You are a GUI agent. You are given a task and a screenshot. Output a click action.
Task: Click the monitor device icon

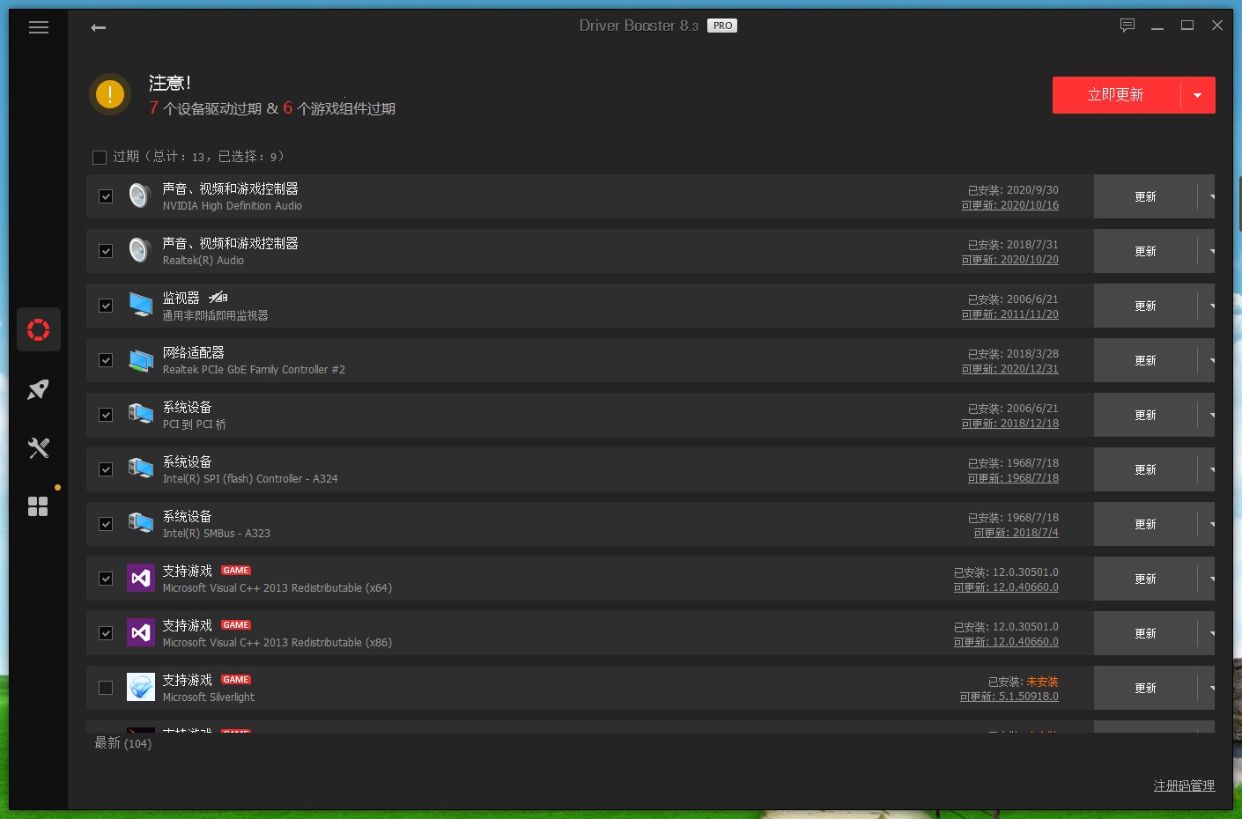pyautogui.click(x=140, y=305)
